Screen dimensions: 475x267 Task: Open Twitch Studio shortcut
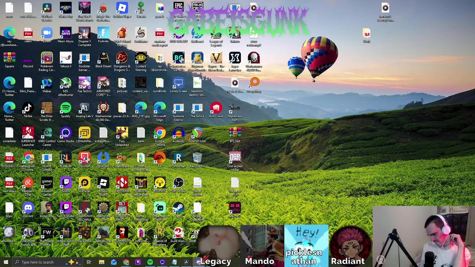tap(66, 210)
